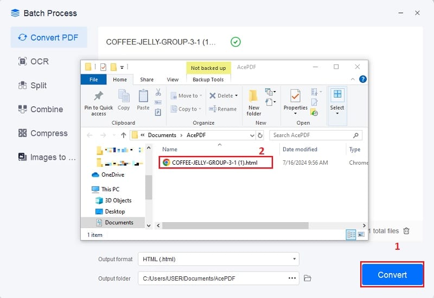Image resolution: width=434 pixels, height=298 pixels.
Task: Click the Cut scissors icon
Action: (x=158, y=92)
